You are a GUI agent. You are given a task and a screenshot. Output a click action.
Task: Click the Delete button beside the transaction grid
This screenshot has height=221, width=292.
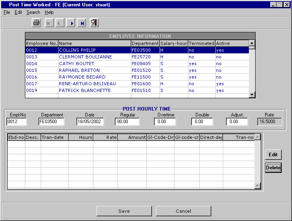point(273,168)
